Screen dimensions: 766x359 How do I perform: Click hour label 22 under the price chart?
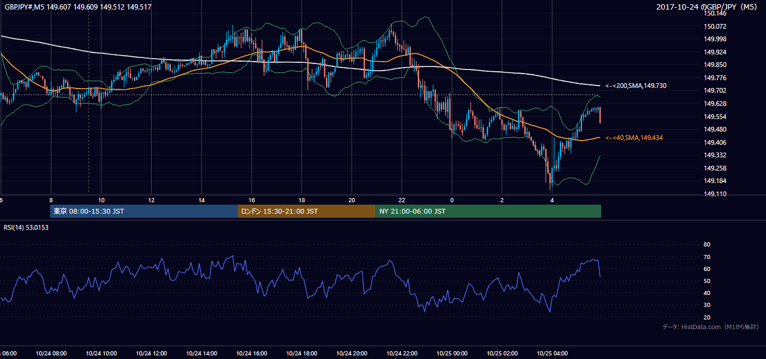[x=402, y=200]
